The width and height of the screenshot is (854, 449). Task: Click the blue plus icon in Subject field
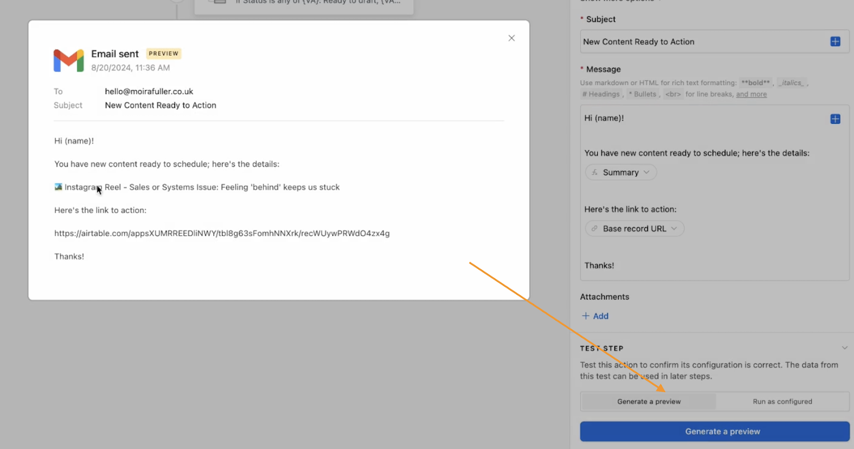[x=835, y=42]
